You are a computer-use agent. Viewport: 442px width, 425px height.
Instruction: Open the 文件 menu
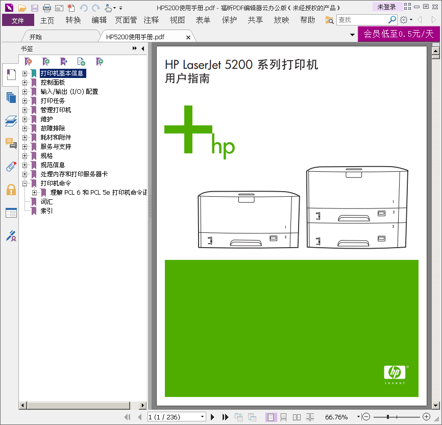pyautogui.click(x=18, y=20)
